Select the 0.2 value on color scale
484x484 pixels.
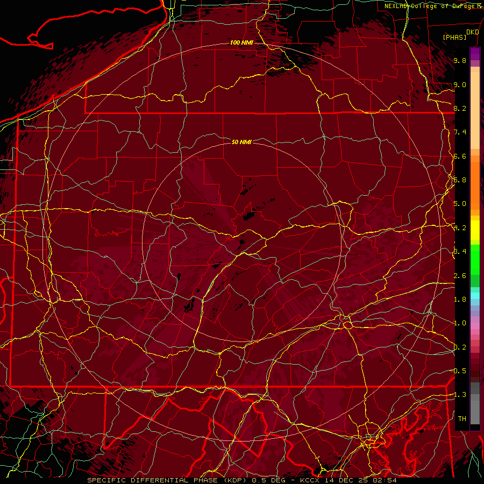[x=460, y=347]
